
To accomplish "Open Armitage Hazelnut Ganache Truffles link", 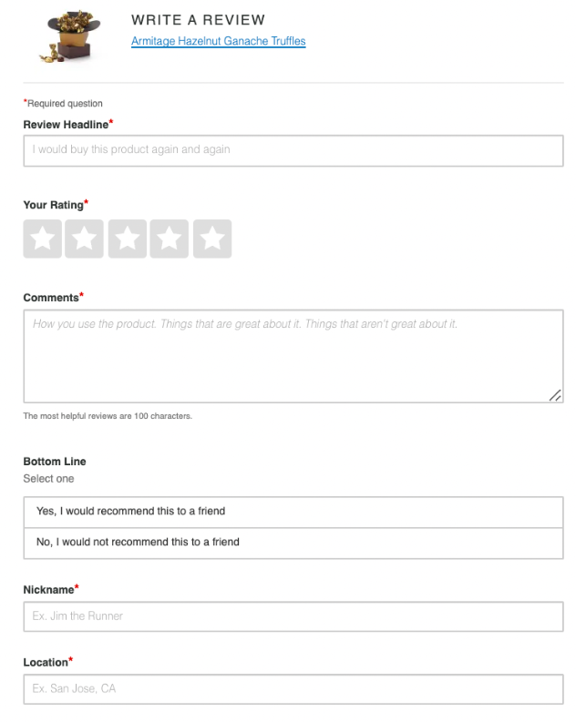I will (x=219, y=41).
